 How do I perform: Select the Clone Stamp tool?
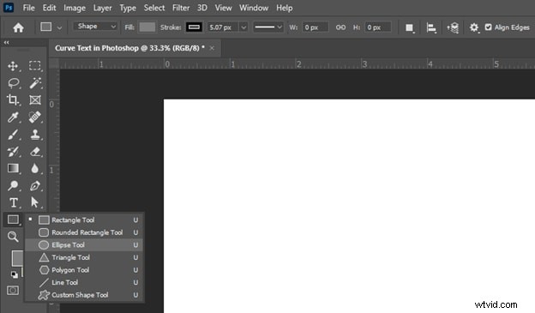click(35, 135)
